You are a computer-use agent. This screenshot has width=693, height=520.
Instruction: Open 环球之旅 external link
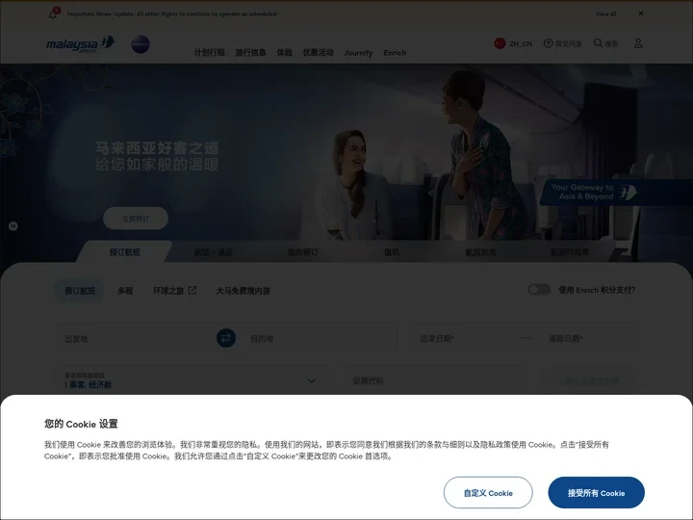click(174, 291)
